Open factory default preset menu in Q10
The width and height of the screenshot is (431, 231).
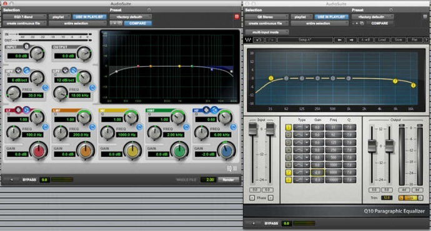tap(373, 17)
